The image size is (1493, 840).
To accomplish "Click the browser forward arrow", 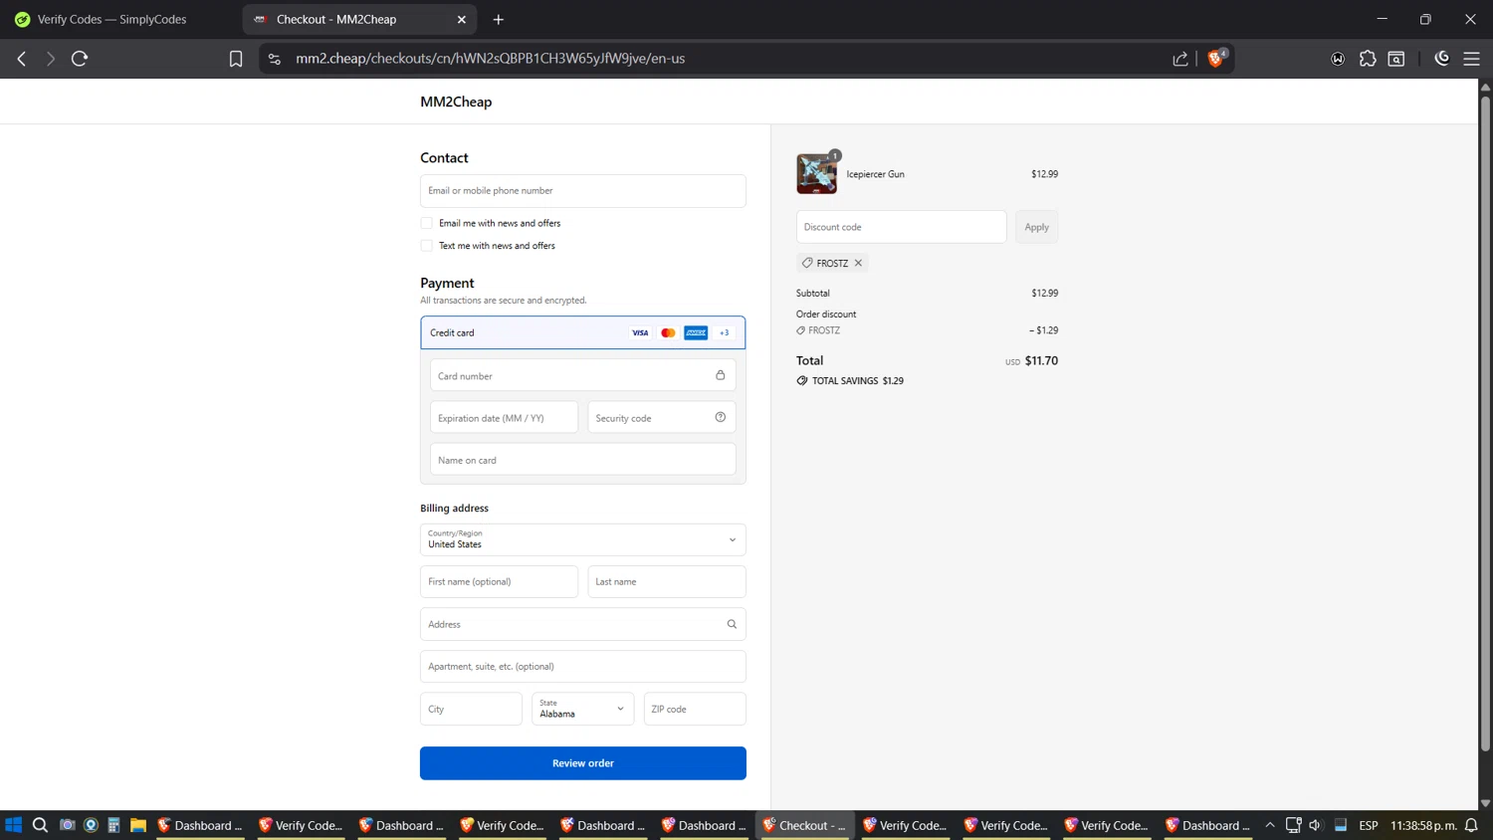I will 50,59.
